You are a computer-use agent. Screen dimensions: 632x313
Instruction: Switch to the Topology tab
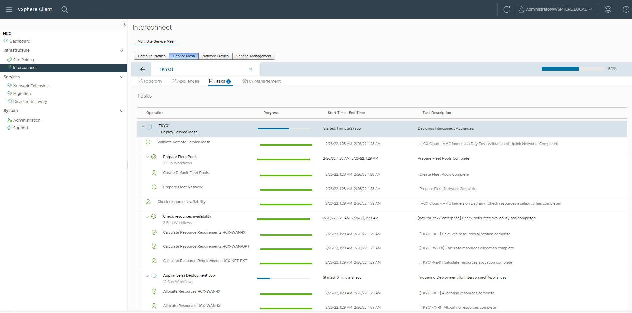[x=150, y=81]
